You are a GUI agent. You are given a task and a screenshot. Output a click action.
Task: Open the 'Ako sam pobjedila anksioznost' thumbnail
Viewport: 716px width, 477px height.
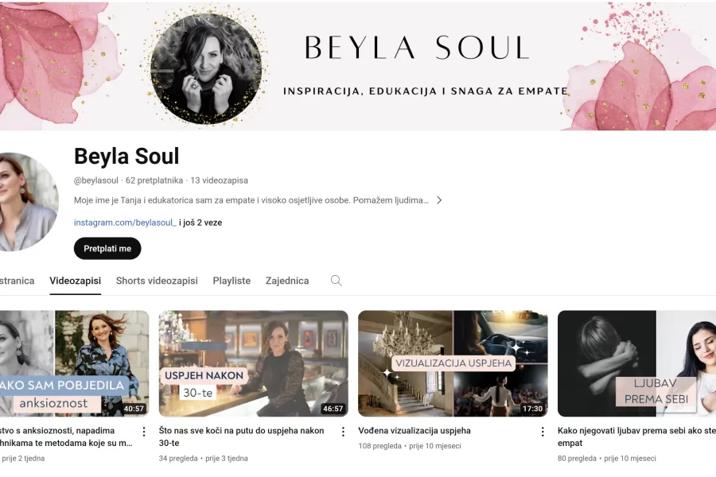75,363
